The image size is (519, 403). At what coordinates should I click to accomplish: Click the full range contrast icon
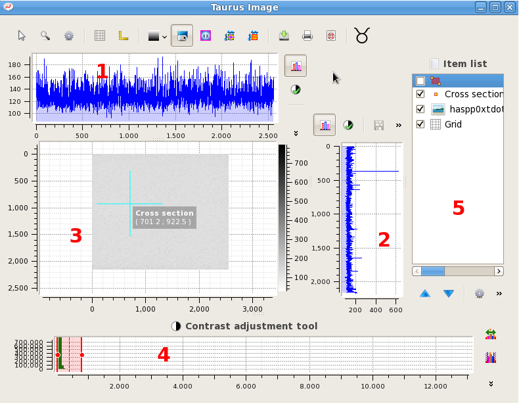[491, 334]
